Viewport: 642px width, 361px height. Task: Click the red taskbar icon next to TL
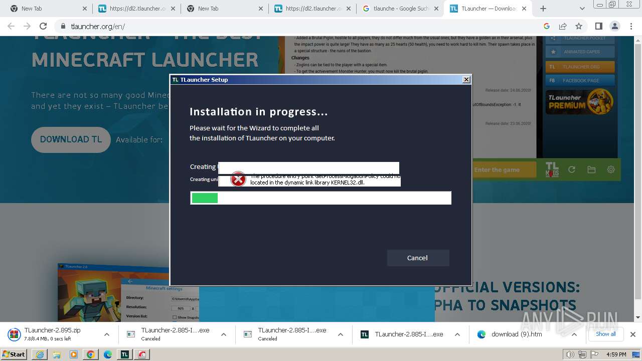[142, 354]
